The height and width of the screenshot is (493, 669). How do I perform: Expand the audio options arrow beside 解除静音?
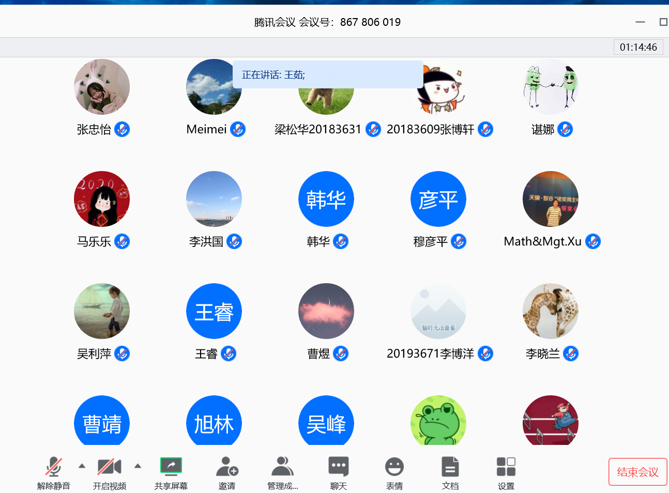click(82, 466)
